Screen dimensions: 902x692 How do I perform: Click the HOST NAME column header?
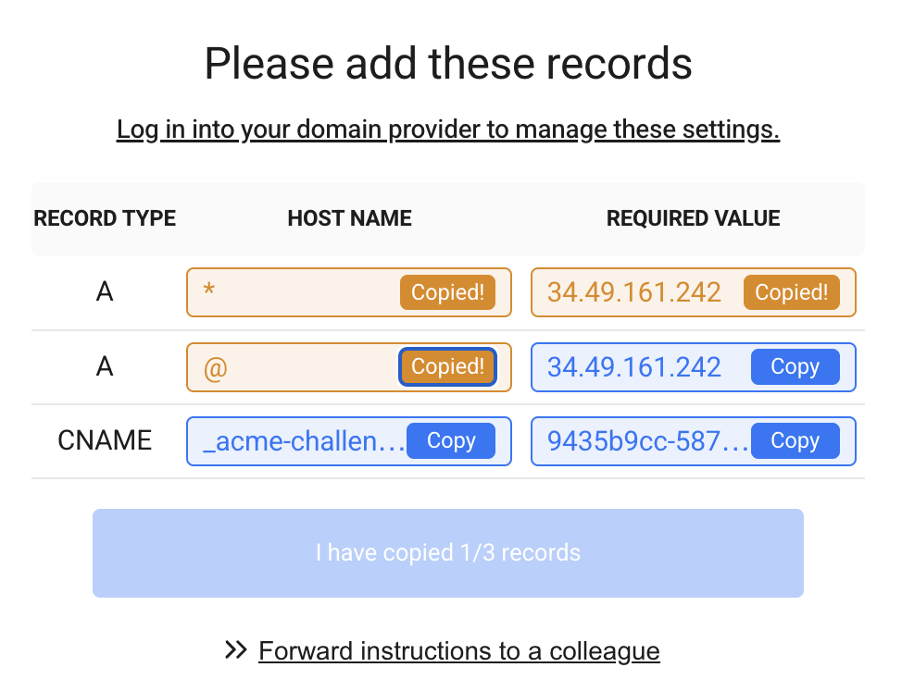(x=350, y=218)
